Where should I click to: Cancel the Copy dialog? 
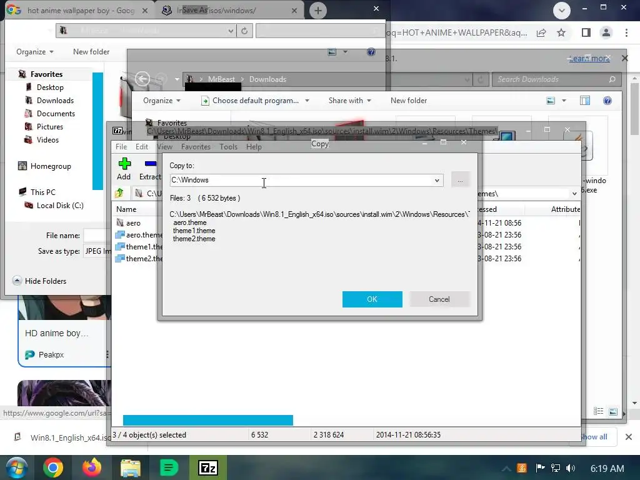click(x=439, y=299)
